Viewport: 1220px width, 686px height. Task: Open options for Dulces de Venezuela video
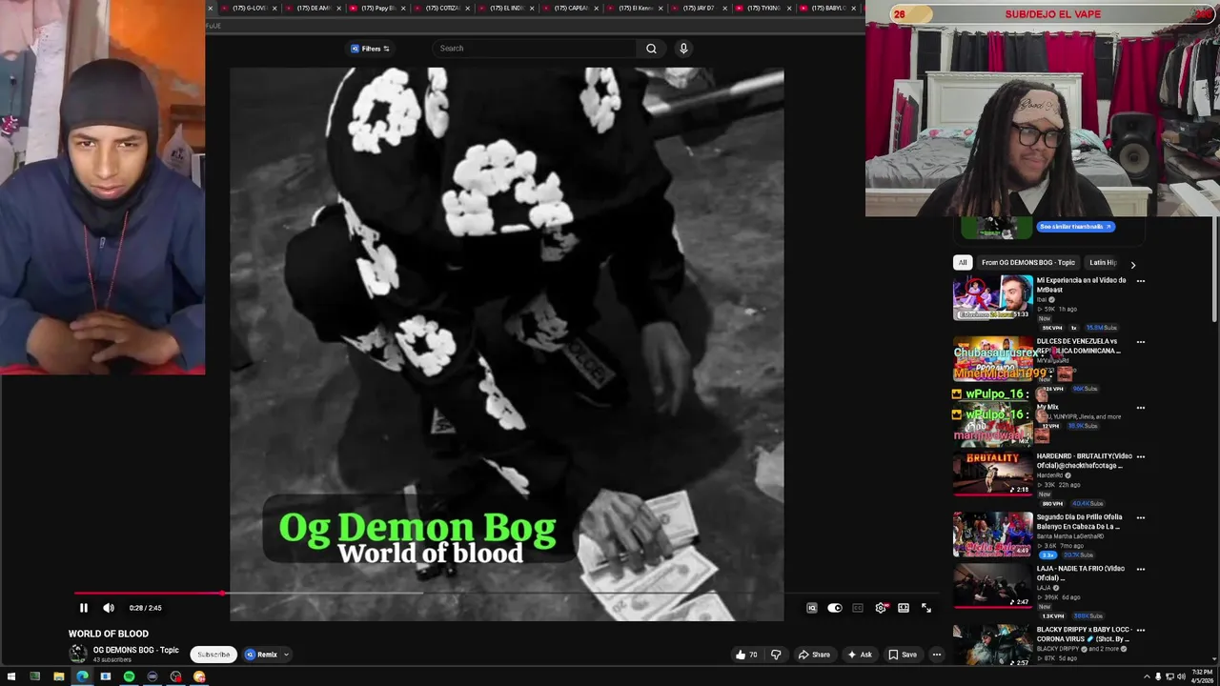[1140, 342]
